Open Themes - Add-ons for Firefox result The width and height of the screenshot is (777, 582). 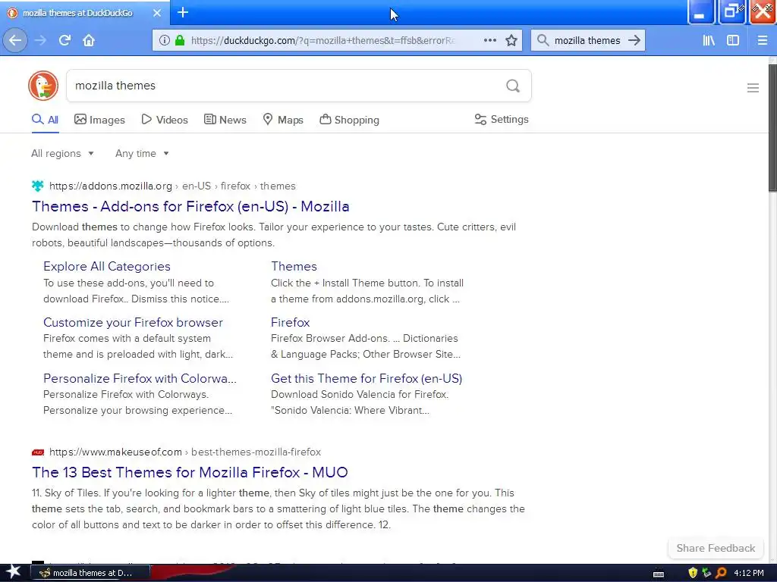(190, 206)
